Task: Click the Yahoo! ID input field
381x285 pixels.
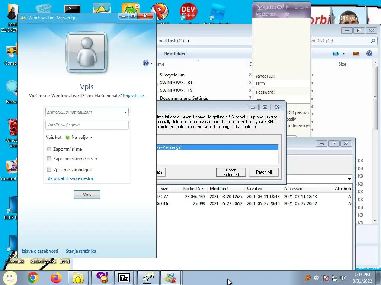Action: [282, 83]
